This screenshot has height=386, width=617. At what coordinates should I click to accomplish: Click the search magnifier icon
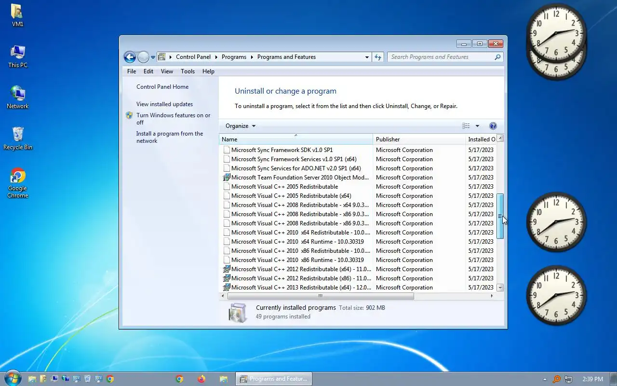(x=498, y=57)
